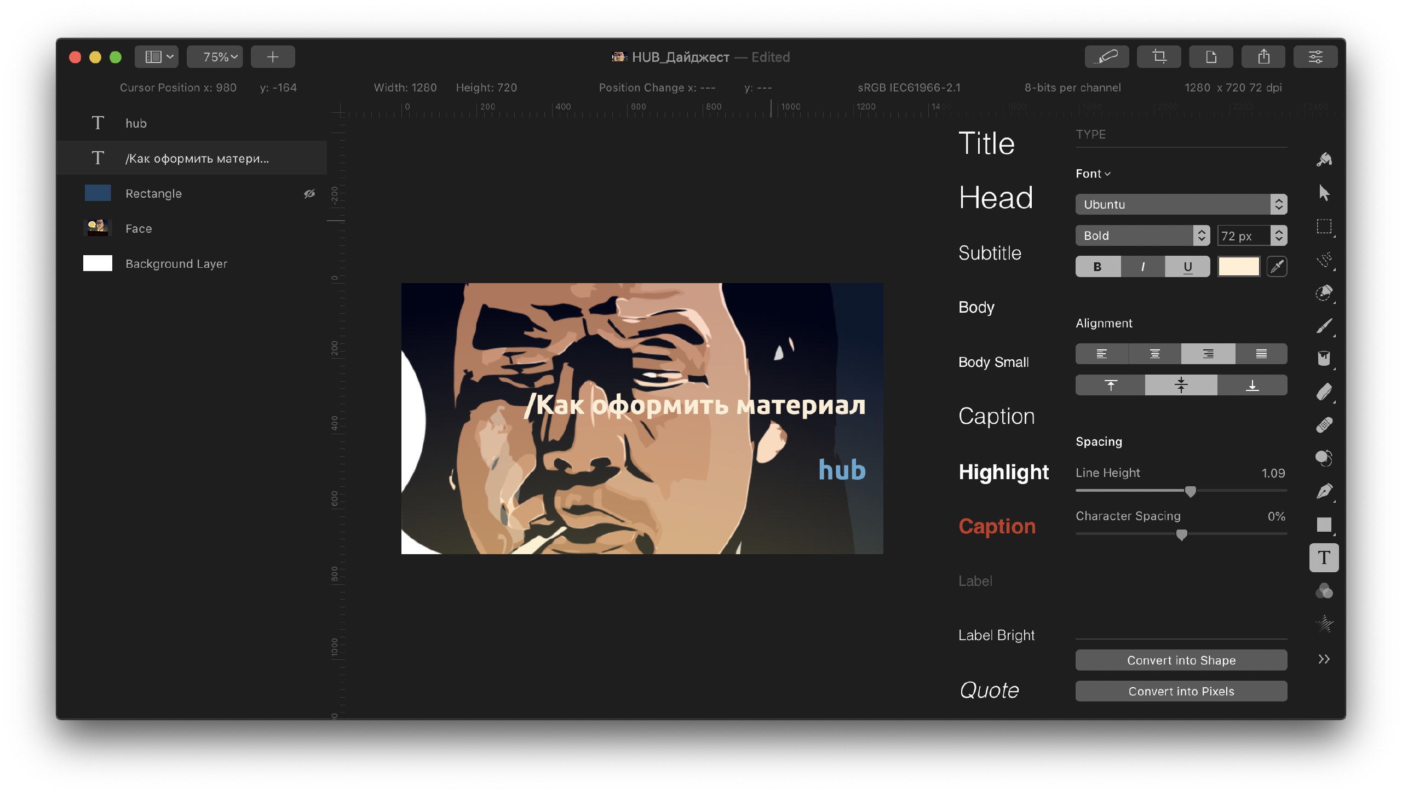Apply the Subtitle text style
Screen dimensions: 1402x794
tap(990, 252)
